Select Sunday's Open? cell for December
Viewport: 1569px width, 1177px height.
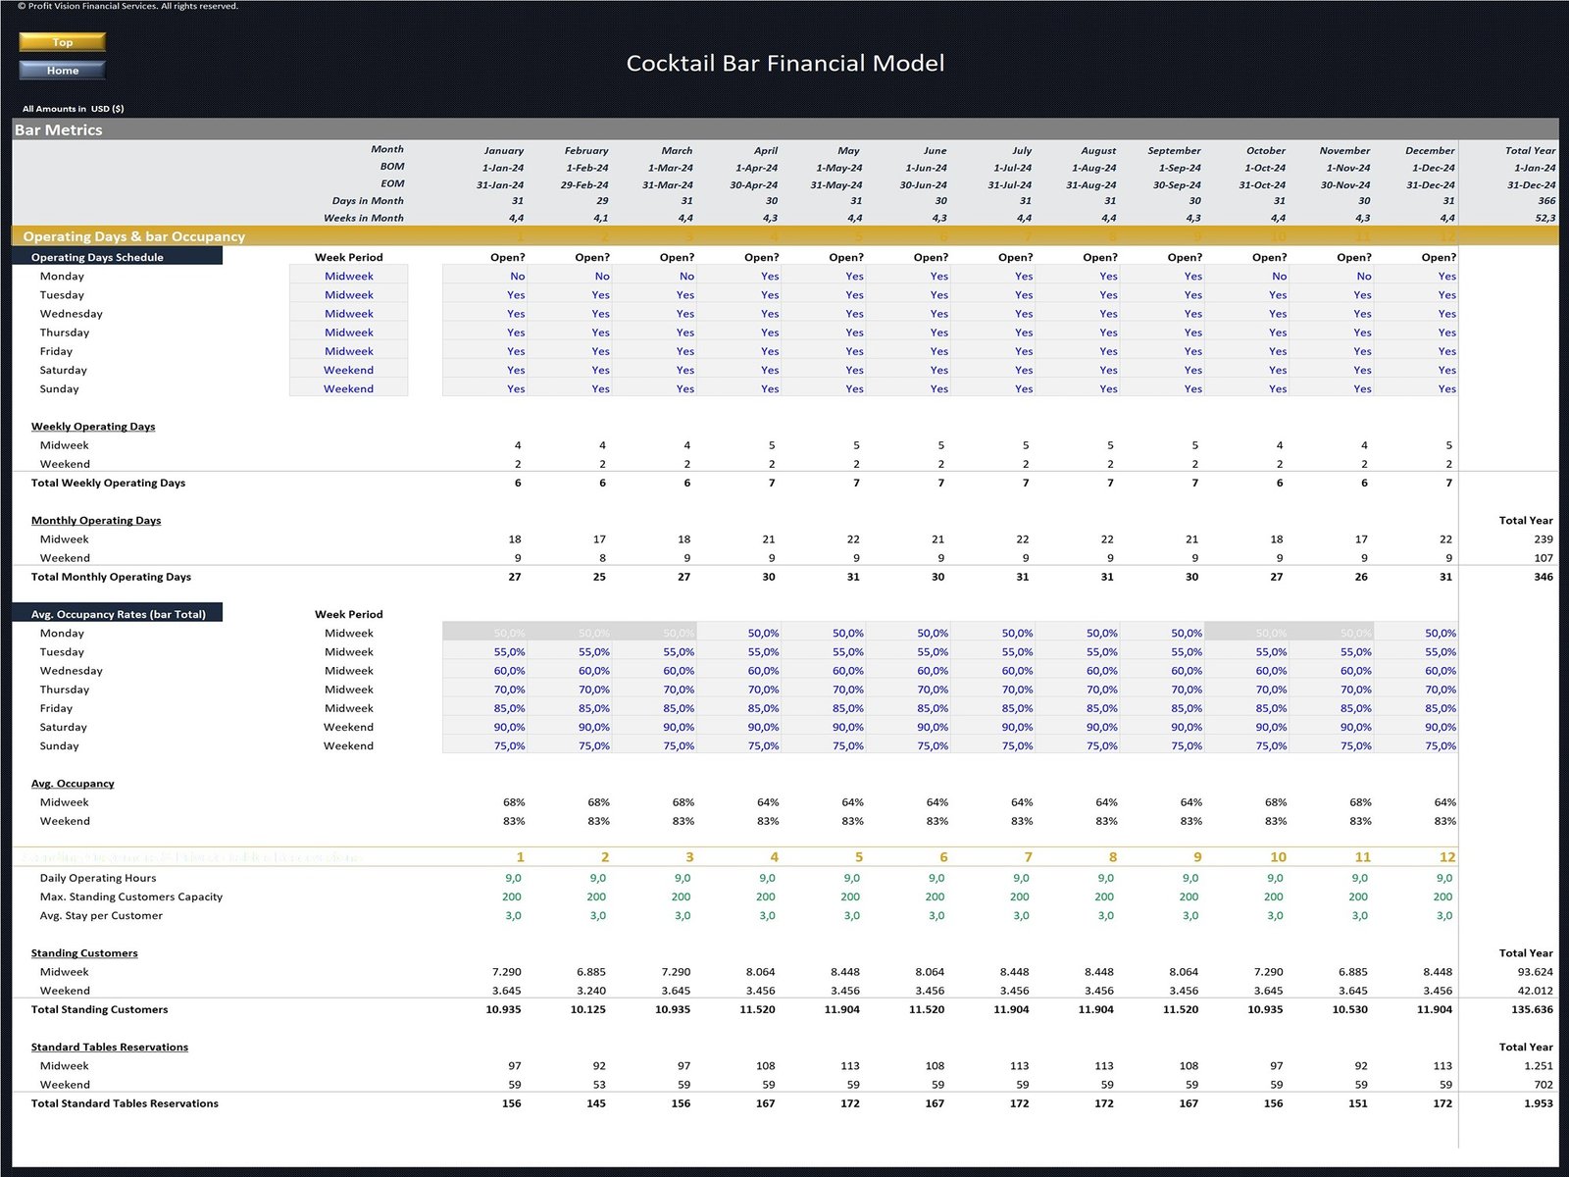point(1416,389)
